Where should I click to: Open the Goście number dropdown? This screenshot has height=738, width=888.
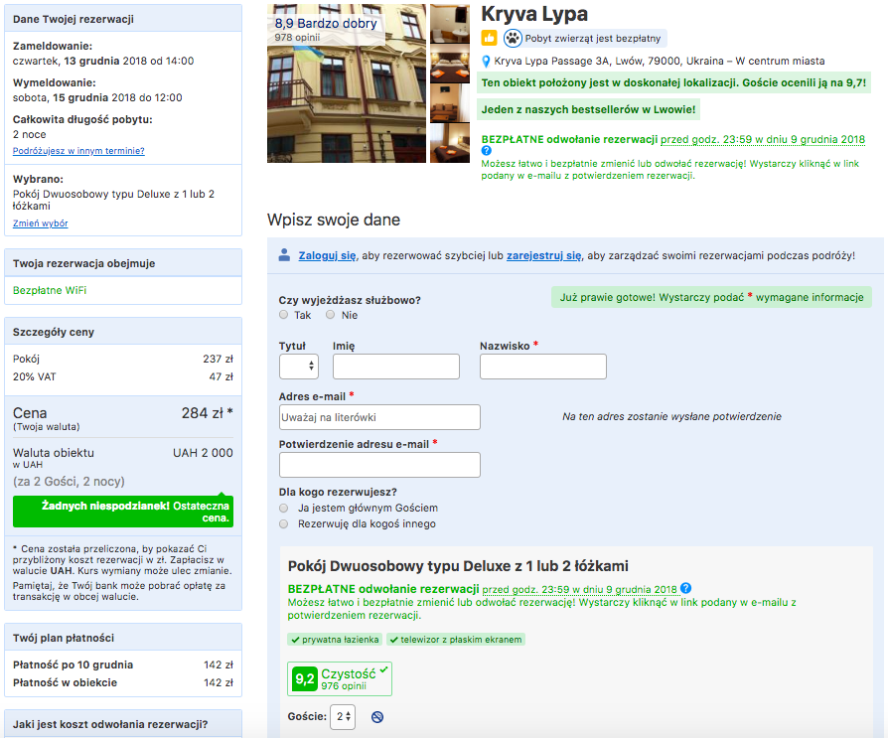(344, 716)
